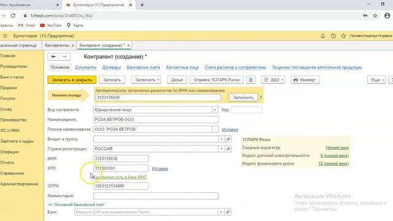Open Карты bookmark
The height and width of the screenshot is (221, 393).
tap(75, 25)
